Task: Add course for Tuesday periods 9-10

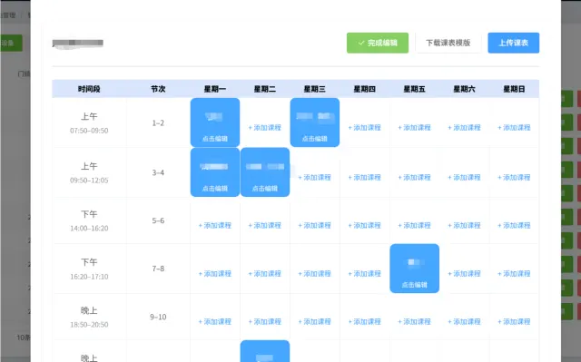Action: click(x=265, y=322)
